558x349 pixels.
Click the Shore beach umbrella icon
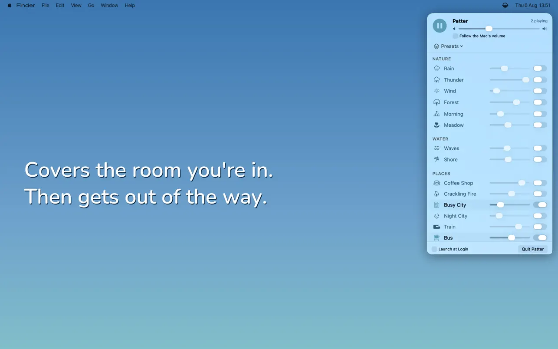click(437, 160)
